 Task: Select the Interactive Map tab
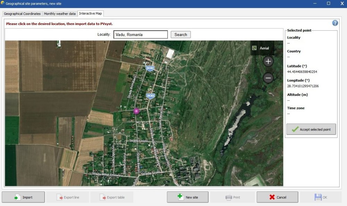[x=91, y=14]
